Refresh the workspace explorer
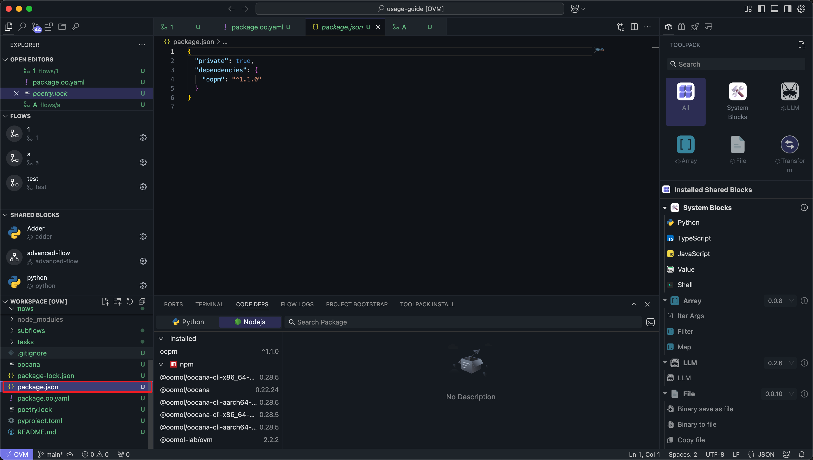813x460 pixels. pyautogui.click(x=130, y=301)
